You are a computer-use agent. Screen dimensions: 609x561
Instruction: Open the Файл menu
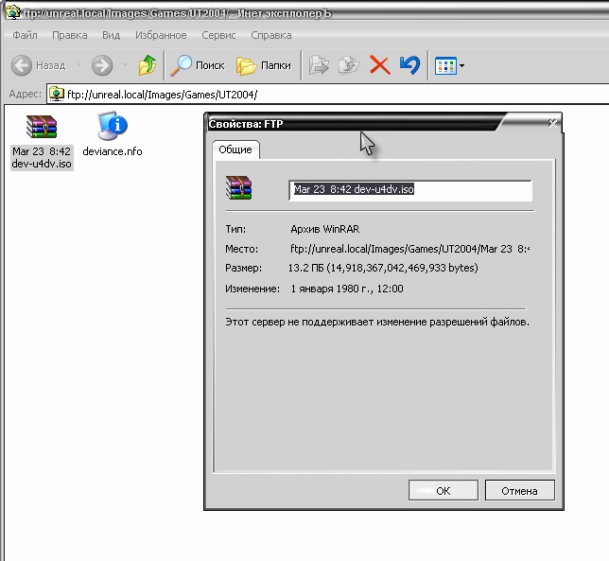click(25, 35)
